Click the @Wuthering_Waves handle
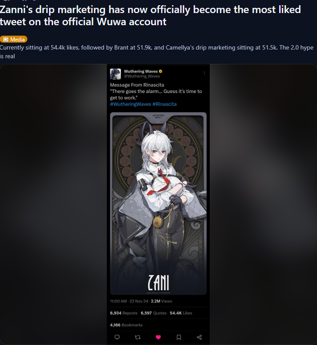 coord(142,76)
